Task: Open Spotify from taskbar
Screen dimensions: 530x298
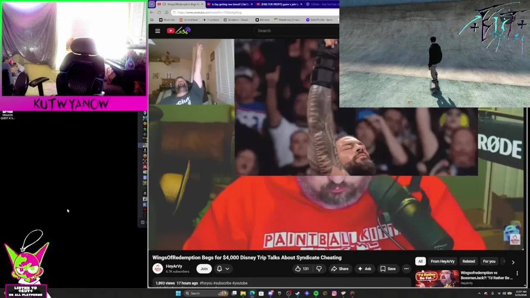Action: click(x=316, y=293)
